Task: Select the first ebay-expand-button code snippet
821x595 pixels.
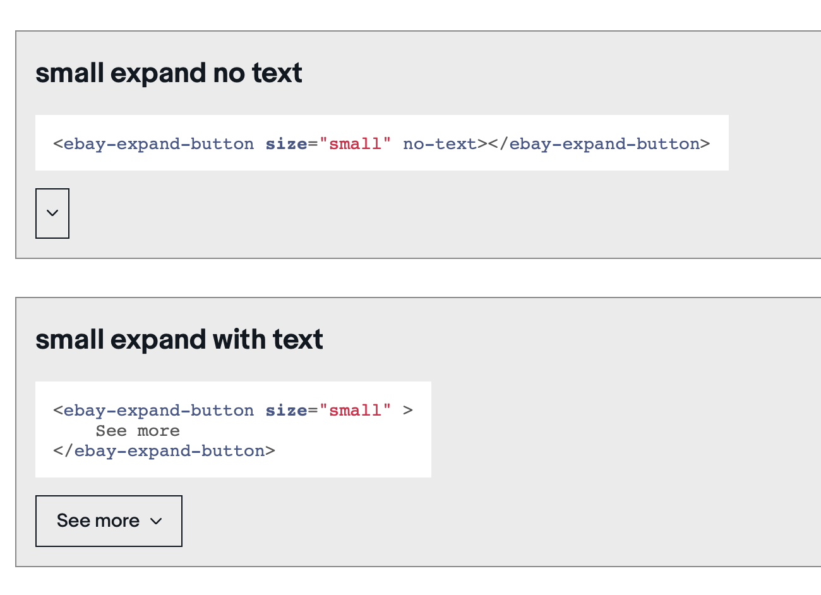Action: coord(382,143)
